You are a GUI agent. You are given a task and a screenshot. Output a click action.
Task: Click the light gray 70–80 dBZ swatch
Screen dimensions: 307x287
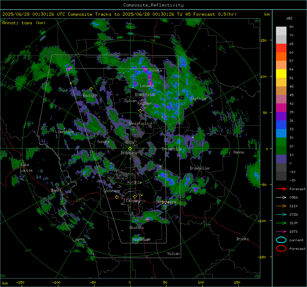281,31
